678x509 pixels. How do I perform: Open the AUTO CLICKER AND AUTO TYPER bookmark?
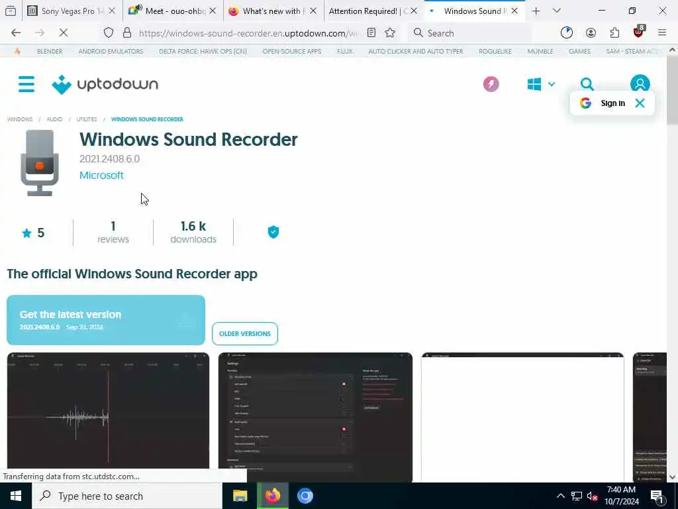(x=416, y=51)
